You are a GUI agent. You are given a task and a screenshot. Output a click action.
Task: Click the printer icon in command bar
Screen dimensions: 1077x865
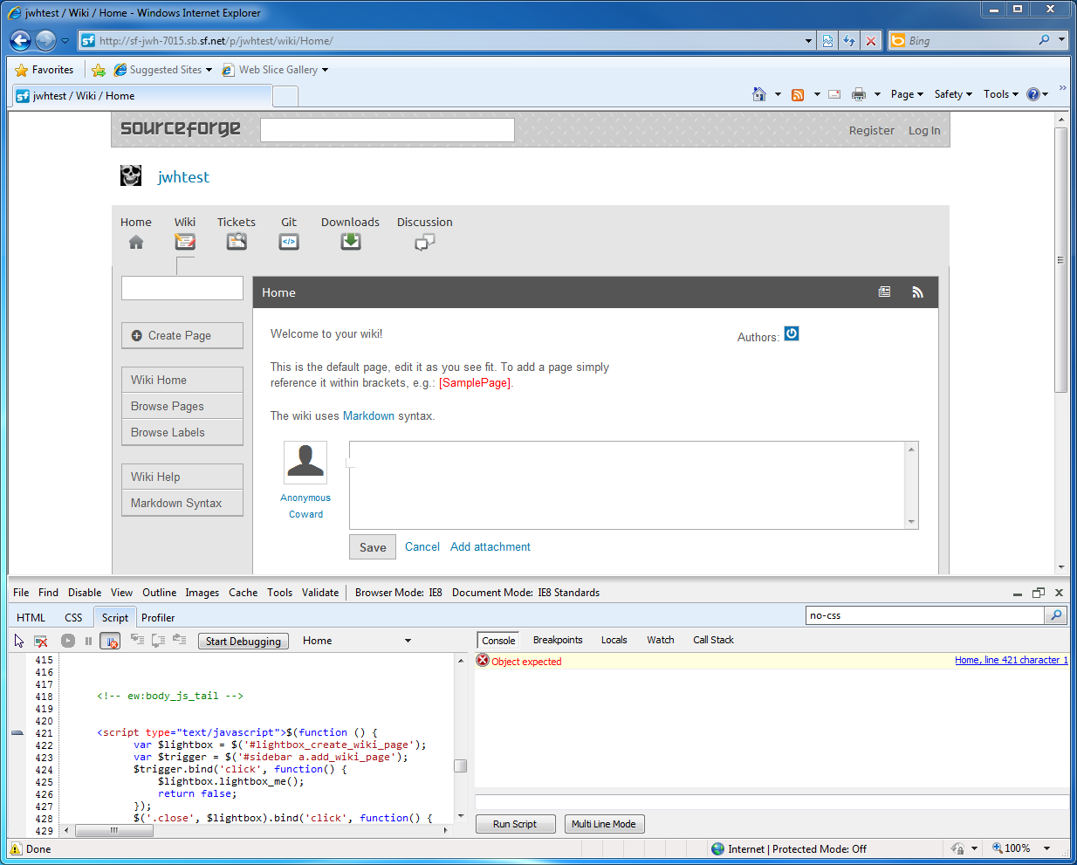coord(859,94)
